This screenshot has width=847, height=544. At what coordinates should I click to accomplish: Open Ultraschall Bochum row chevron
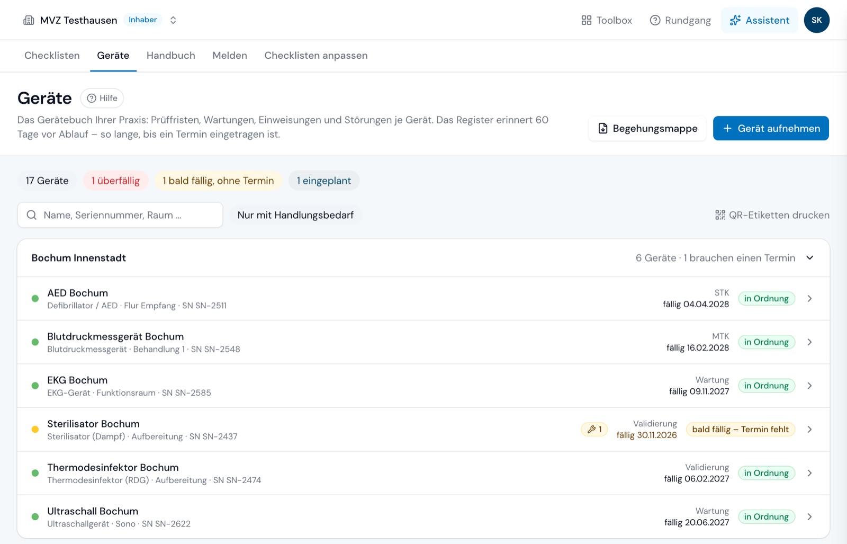(810, 516)
